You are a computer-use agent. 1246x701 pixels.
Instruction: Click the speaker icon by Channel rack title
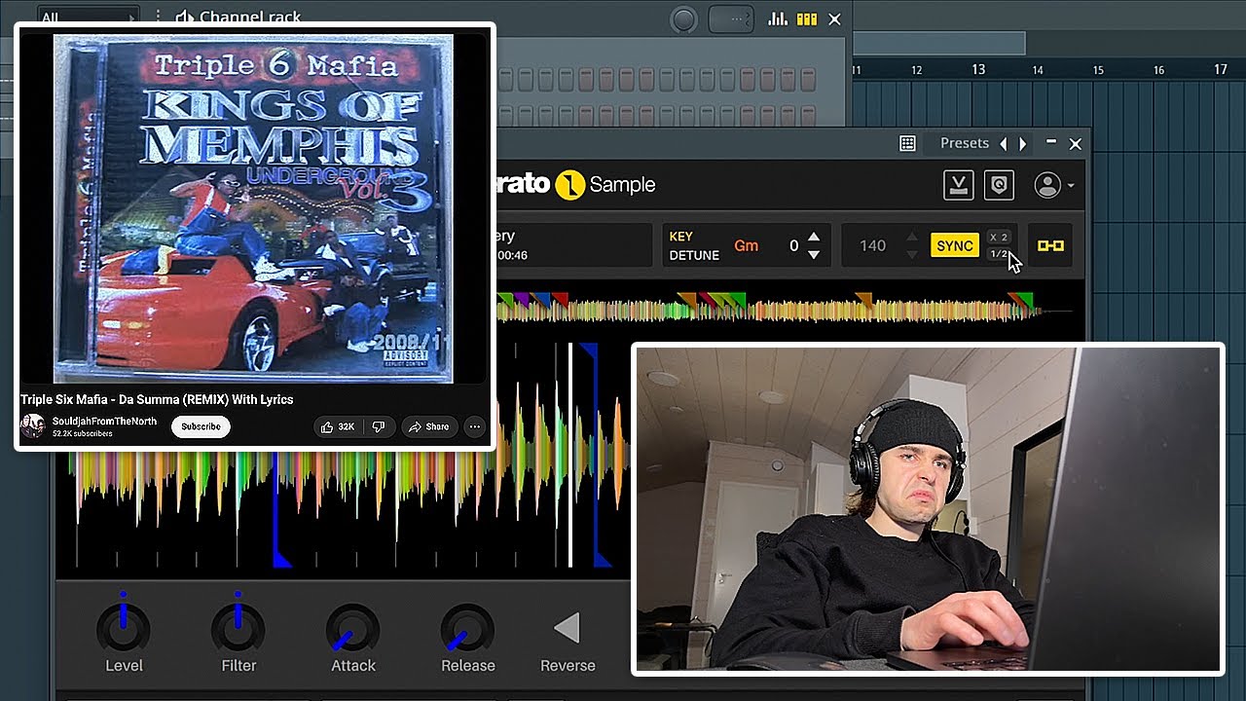point(184,18)
